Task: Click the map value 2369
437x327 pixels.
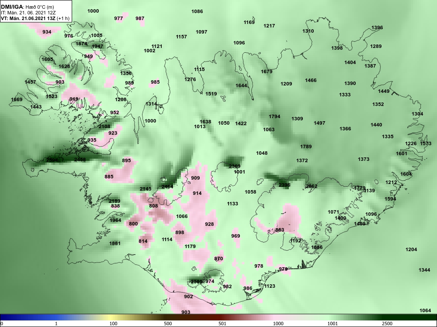Action: click(235, 166)
